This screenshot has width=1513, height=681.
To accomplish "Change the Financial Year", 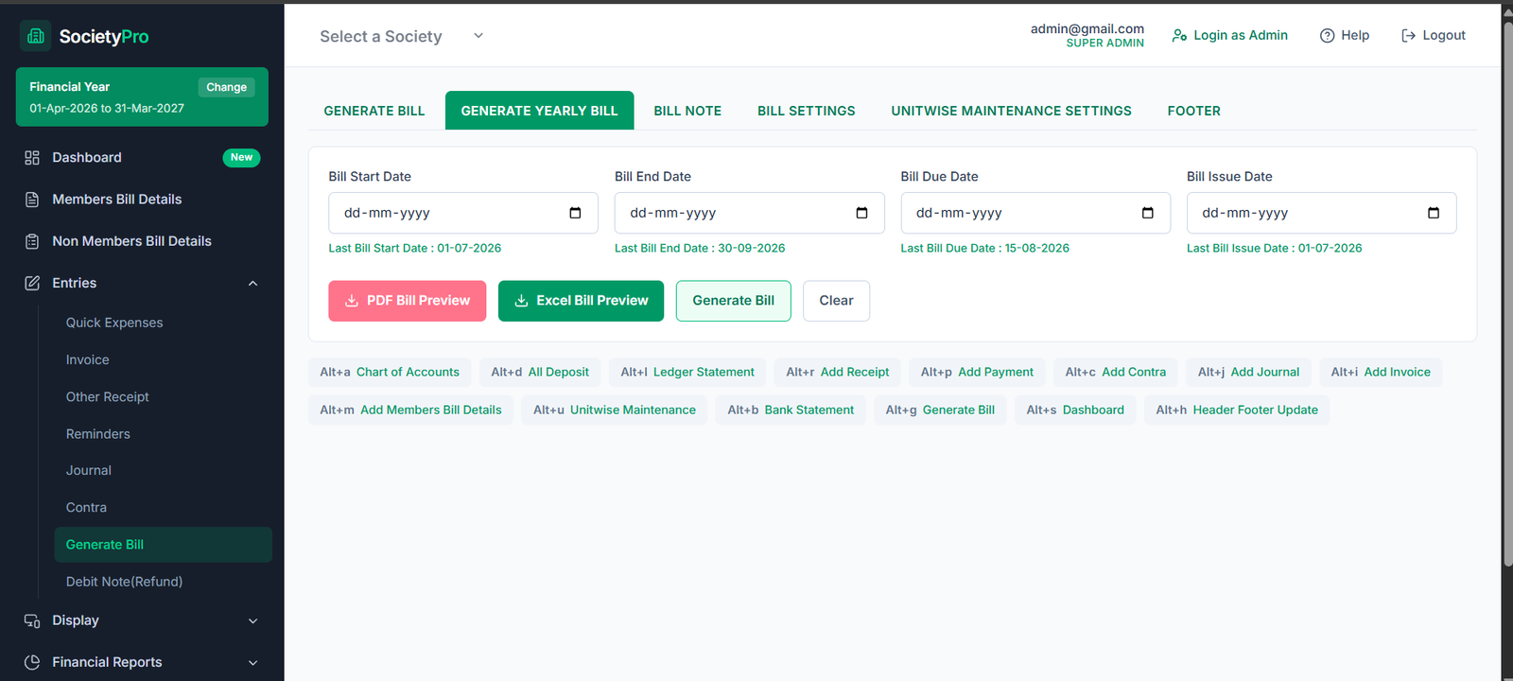I will (227, 87).
